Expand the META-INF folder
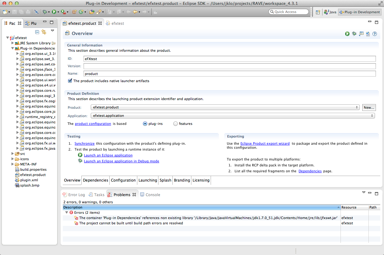 click(13, 164)
